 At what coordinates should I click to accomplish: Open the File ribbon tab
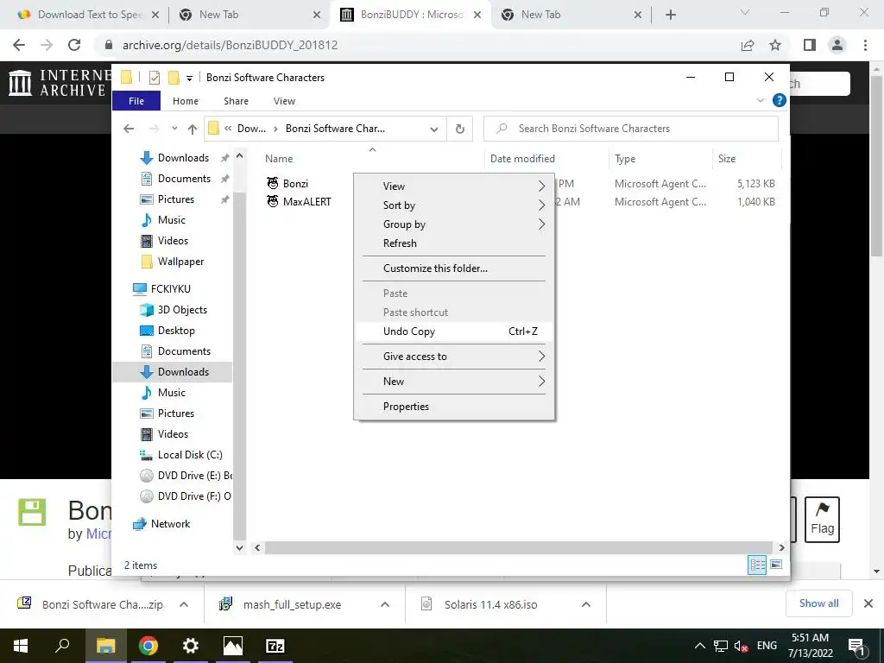[136, 101]
